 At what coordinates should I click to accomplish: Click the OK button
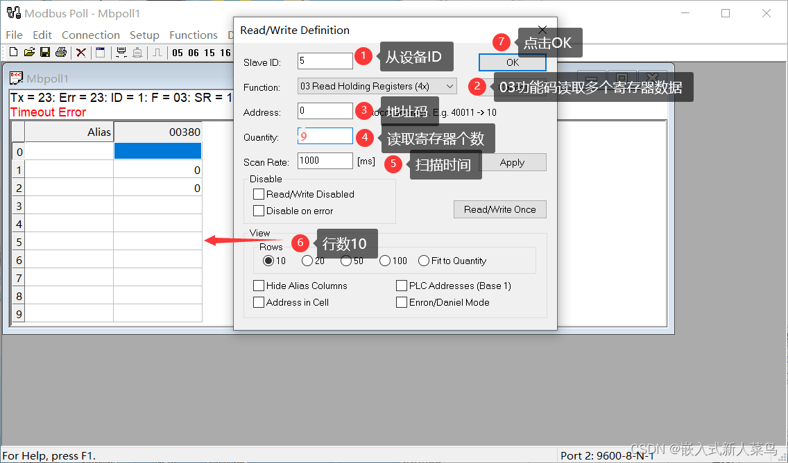click(x=512, y=62)
